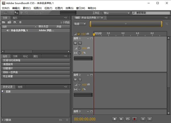Mute audio track 2
The height and width of the screenshot is (123, 171).
click(x=75, y=79)
